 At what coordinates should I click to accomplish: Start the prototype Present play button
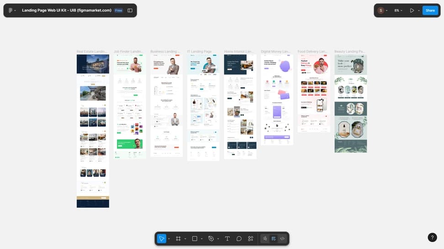click(412, 10)
